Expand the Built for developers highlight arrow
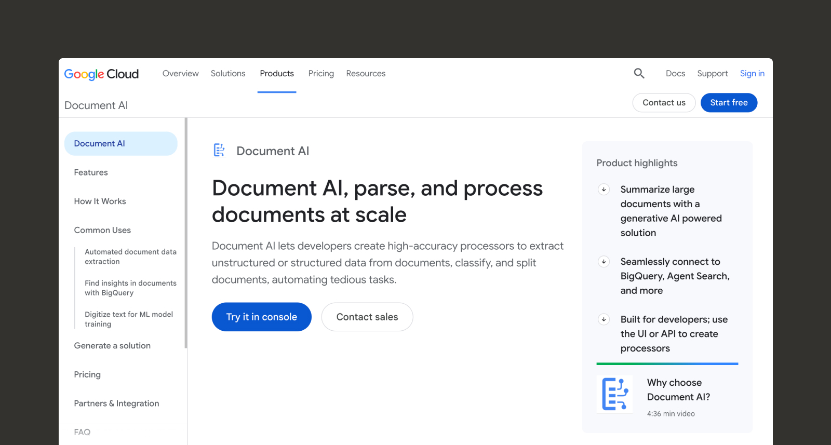The image size is (831, 445). pos(604,319)
